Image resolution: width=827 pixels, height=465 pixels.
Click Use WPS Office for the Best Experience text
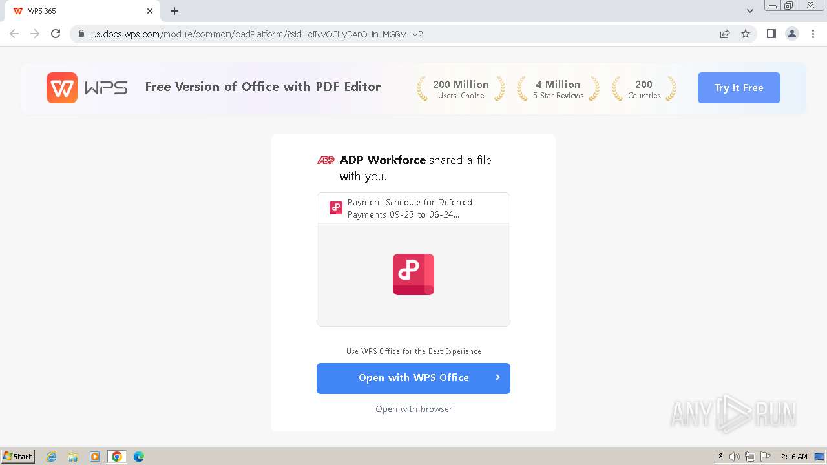point(413,351)
